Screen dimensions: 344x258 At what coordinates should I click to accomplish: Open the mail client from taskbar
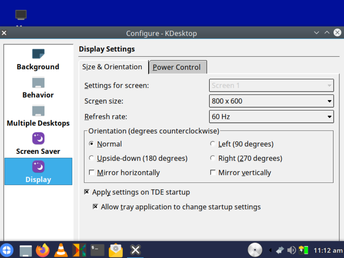(x=115, y=250)
